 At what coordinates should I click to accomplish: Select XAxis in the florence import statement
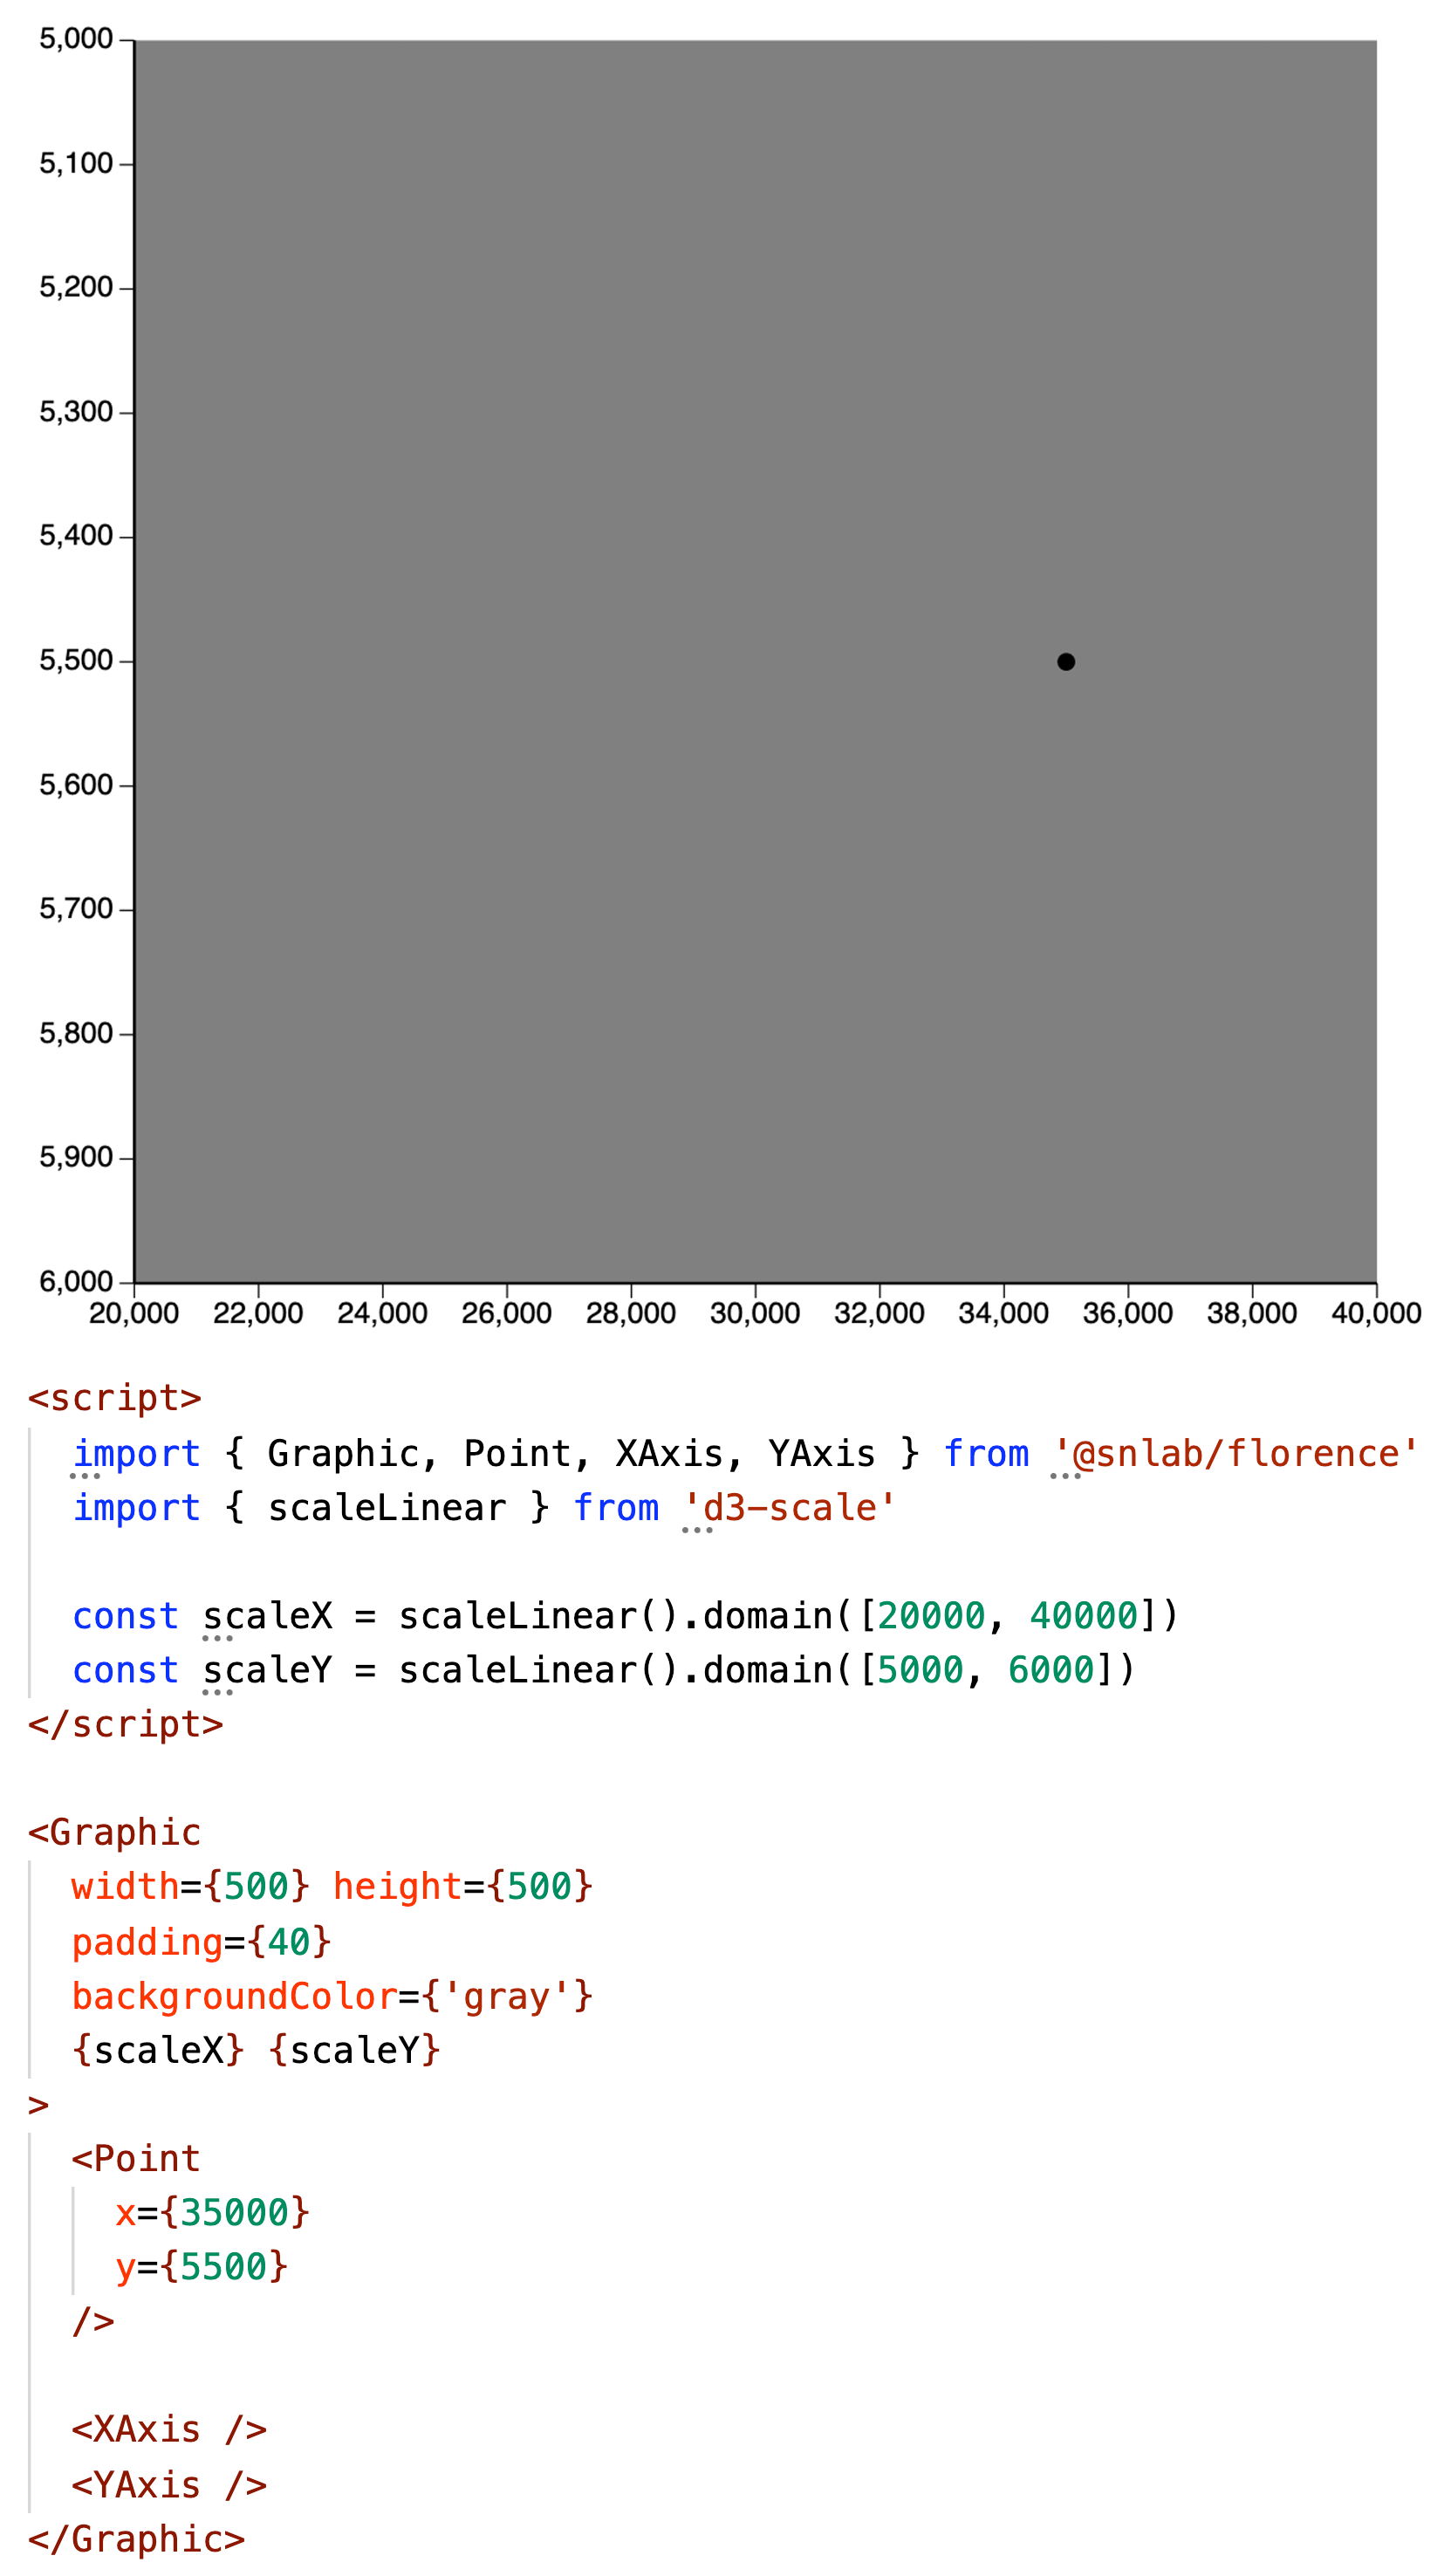[670, 1453]
